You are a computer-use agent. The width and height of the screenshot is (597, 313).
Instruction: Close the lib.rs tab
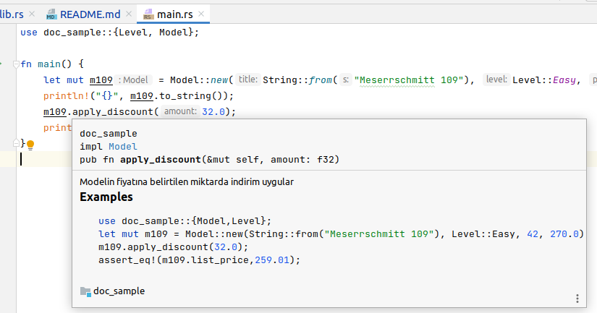[x=32, y=14]
